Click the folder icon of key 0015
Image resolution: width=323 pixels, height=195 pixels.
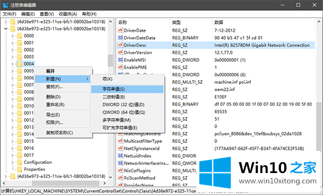pyautogui.click(x=19, y=141)
